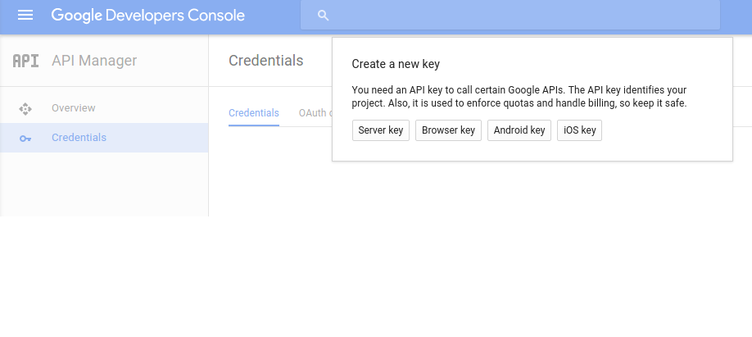Click the 'Create a new key' dialog title
The width and height of the screenshot is (752, 337).
396,64
